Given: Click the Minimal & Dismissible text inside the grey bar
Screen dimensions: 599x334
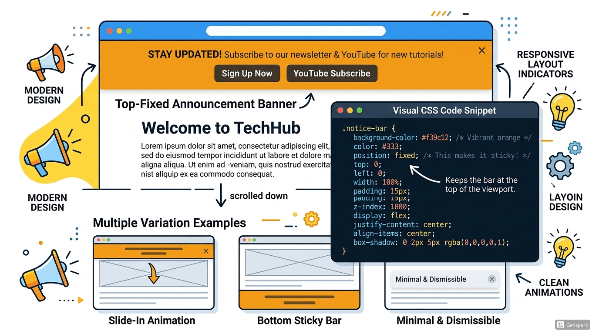Looking at the screenshot, I should [x=431, y=279].
